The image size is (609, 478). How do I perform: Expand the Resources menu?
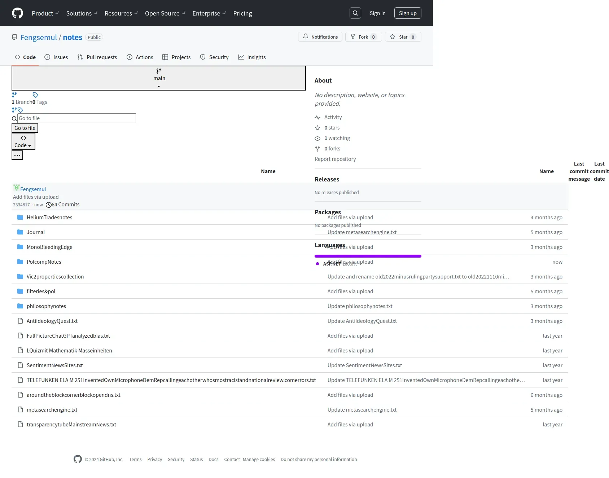(x=121, y=13)
